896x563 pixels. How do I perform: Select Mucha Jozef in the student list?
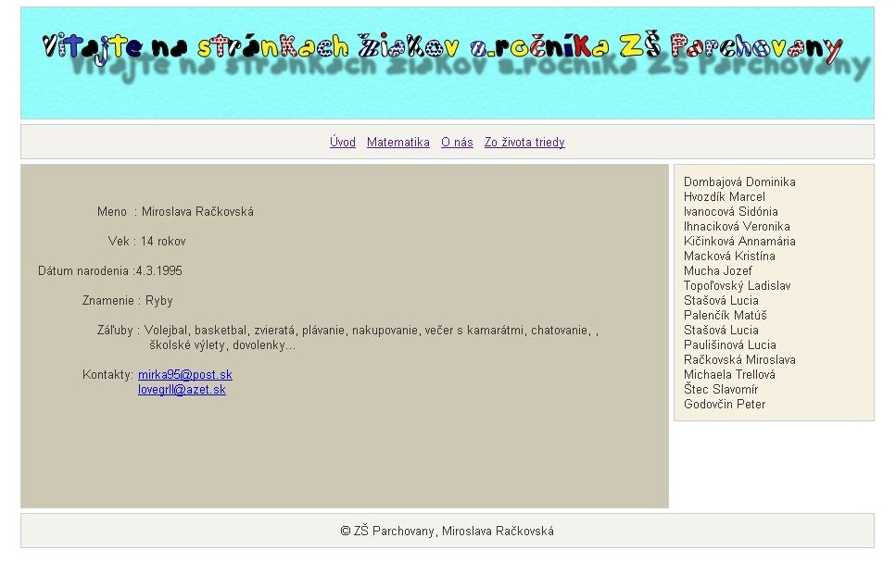point(718,271)
